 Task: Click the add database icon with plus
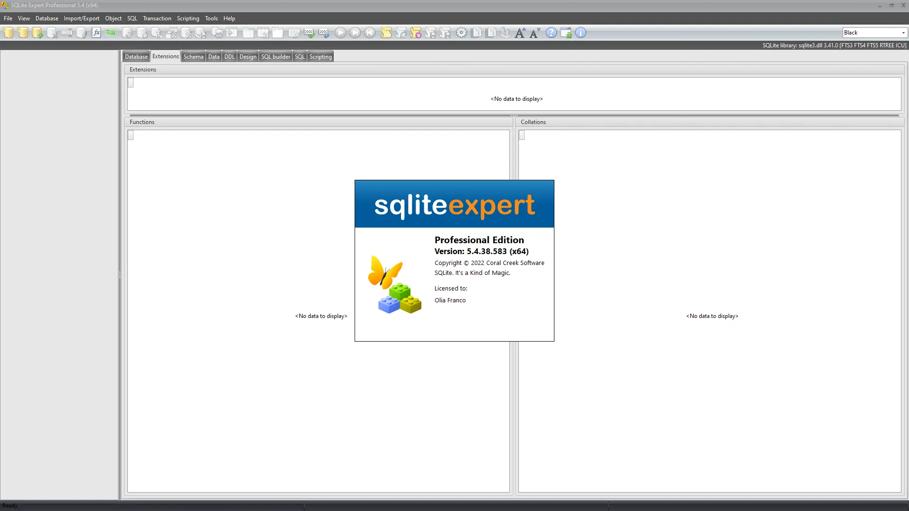point(37,33)
